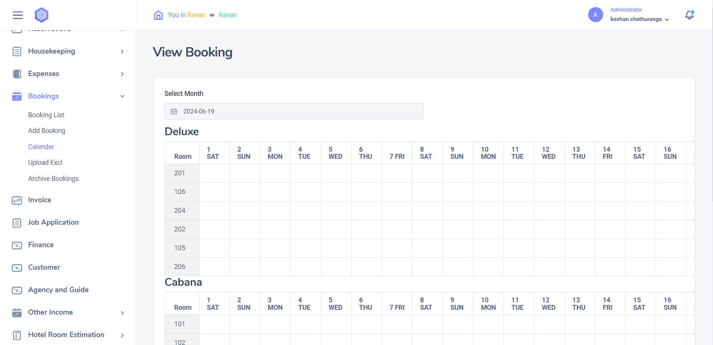Click the hamburger menu icon
The height and width of the screenshot is (345, 713).
click(x=18, y=15)
